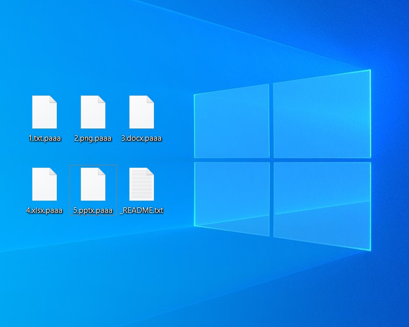Click the top-right pane of Windows logo
Viewport: 409px width, 327px height.
pos(322,115)
